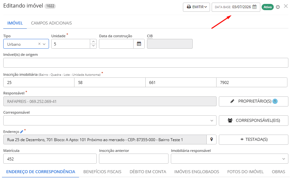Viewport: 292px width, 181px height.
Task: Switch to the CAMPOS ADICIONAIS tab
Action: pyautogui.click(x=51, y=23)
